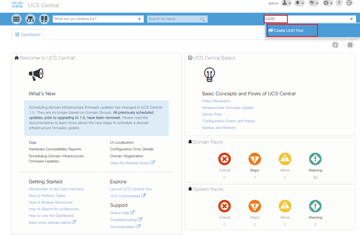This screenshot has height=235, width=360.
Task: Open the Online Help link
Action: tap(122, 213)
